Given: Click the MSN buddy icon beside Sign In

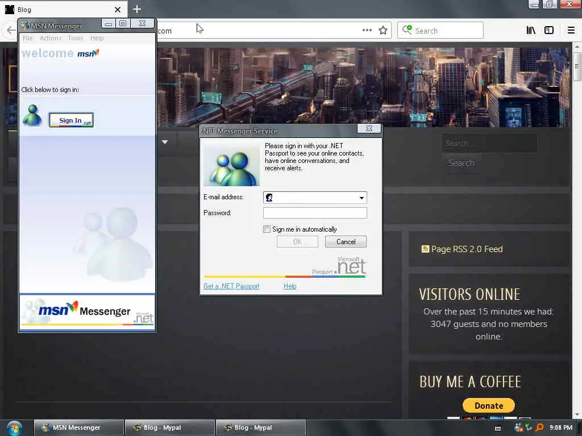Looking at the screenshot, I should [x=32, y=115].
